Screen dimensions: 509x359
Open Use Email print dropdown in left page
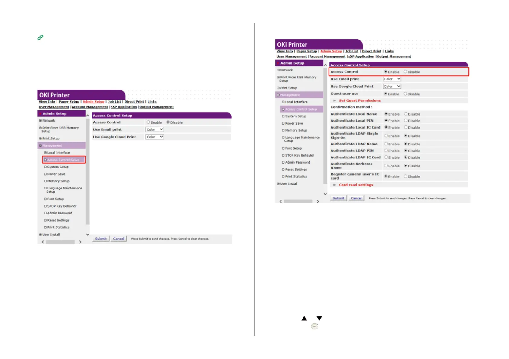(154, 129)
